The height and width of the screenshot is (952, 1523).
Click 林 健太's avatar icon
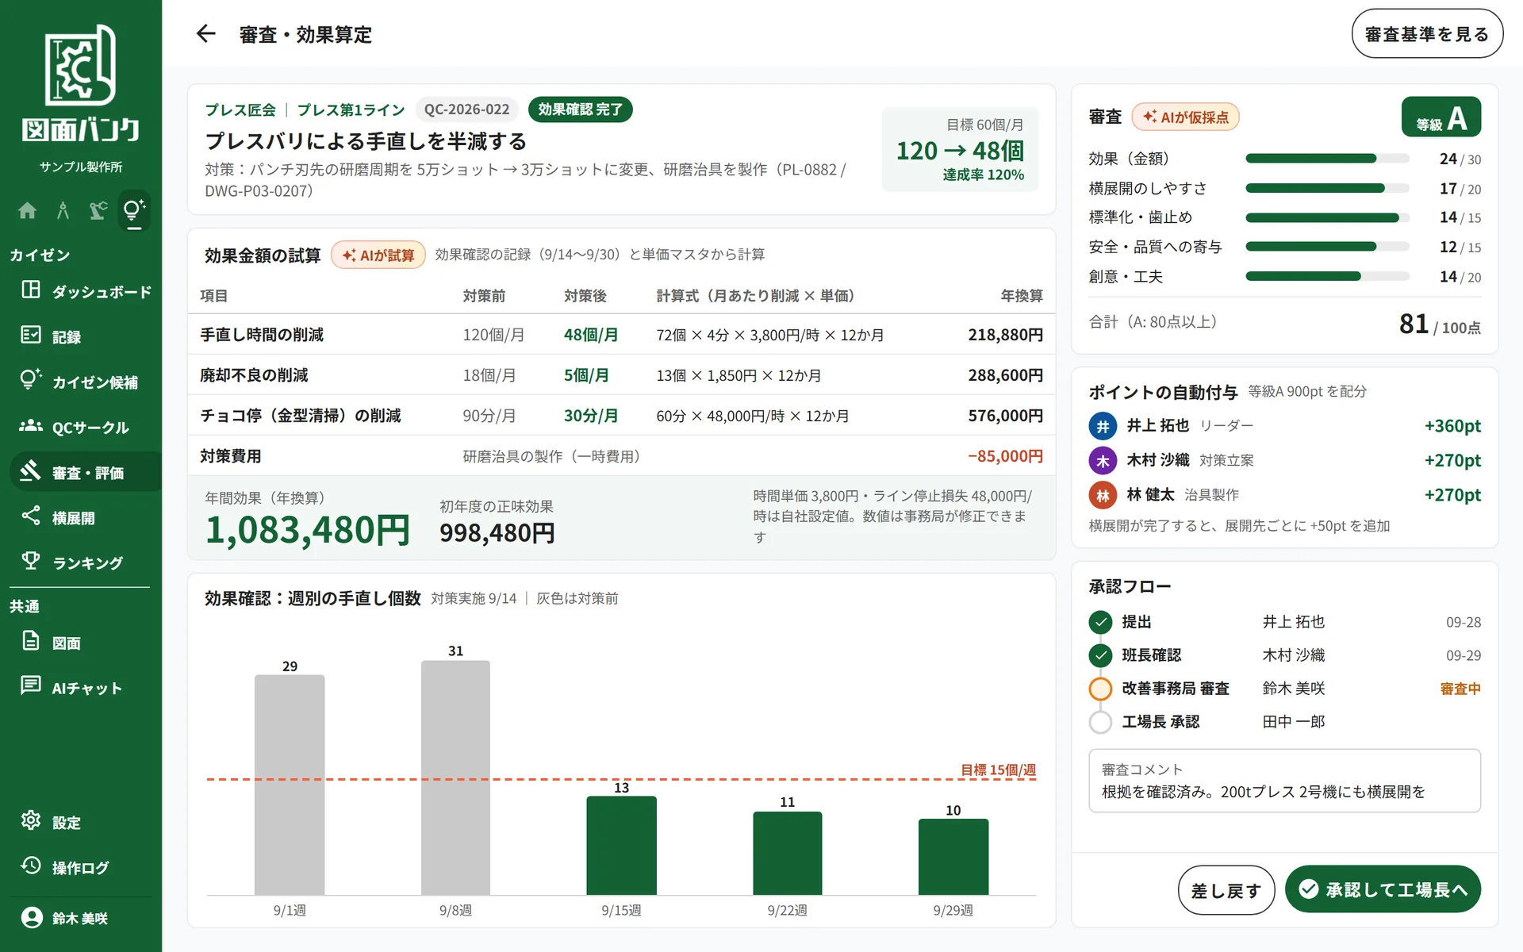tap(1103, 495)
